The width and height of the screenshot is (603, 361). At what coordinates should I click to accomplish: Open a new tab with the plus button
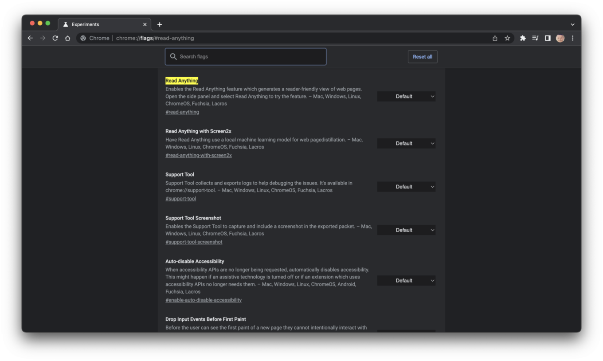tap(160, 24)
